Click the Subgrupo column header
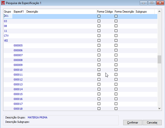Viewport: 165px width, 128px height. tap(145, 11)
